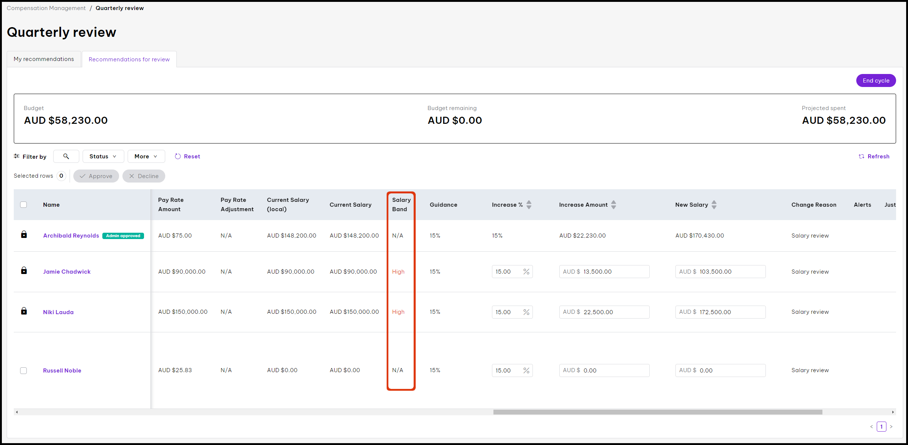This screenshot has height=445, width=908.
Task: Open the Status filter dropdown
Action: click(103, 157)
